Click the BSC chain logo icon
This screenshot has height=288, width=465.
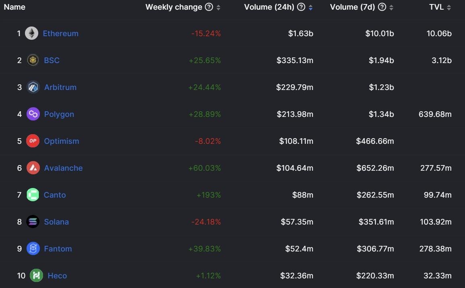click(x=33, y=60)
